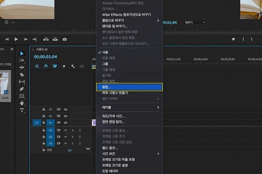
Task: Toggle lock on track V2
Action: [x=44, y=116]
